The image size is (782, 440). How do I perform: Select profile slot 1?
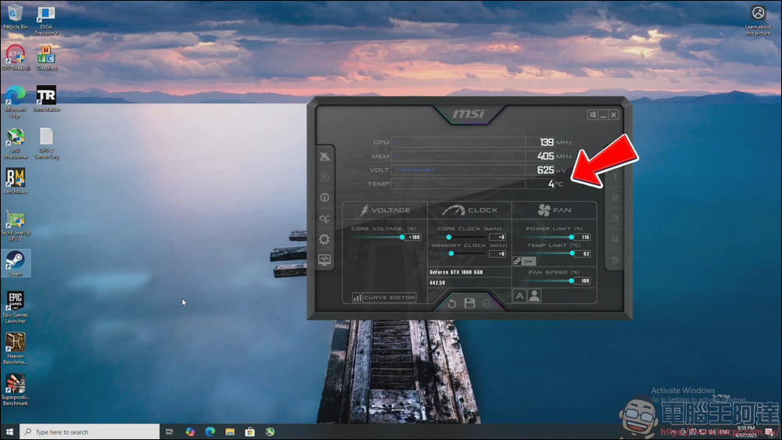click(615, 177)
